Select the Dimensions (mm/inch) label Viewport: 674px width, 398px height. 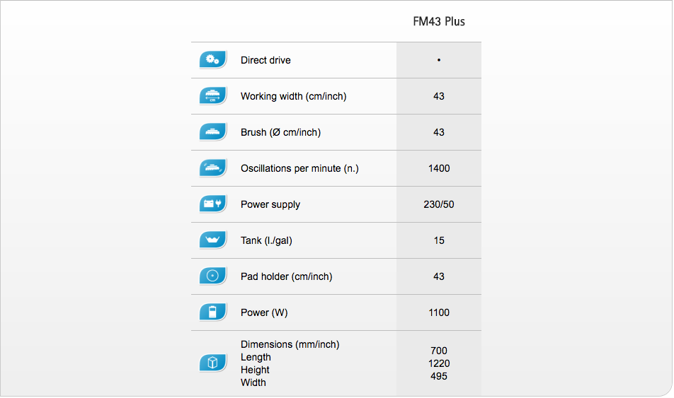pyautogui.click(x=290, y=344)
